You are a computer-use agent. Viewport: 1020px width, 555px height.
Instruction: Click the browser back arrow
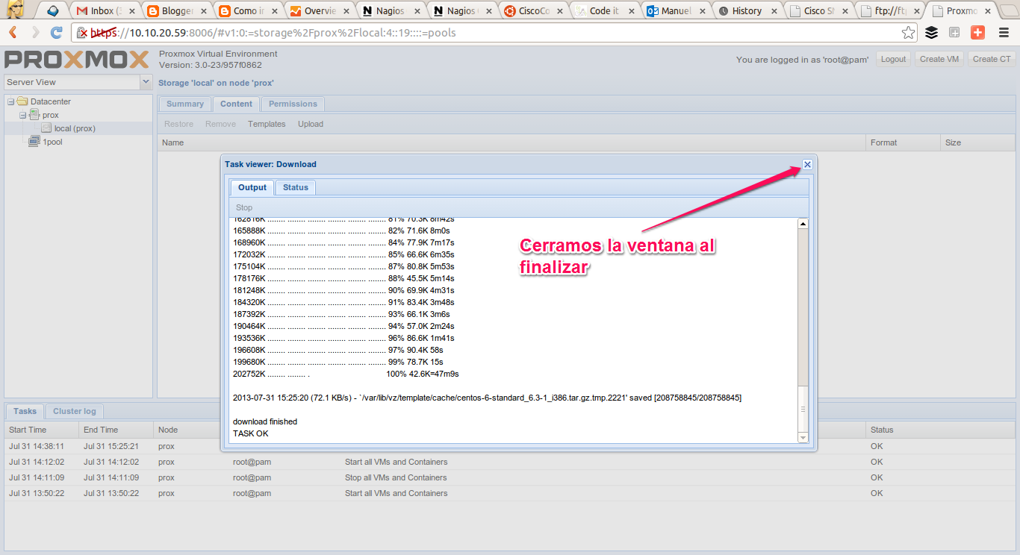coord(12,32)
